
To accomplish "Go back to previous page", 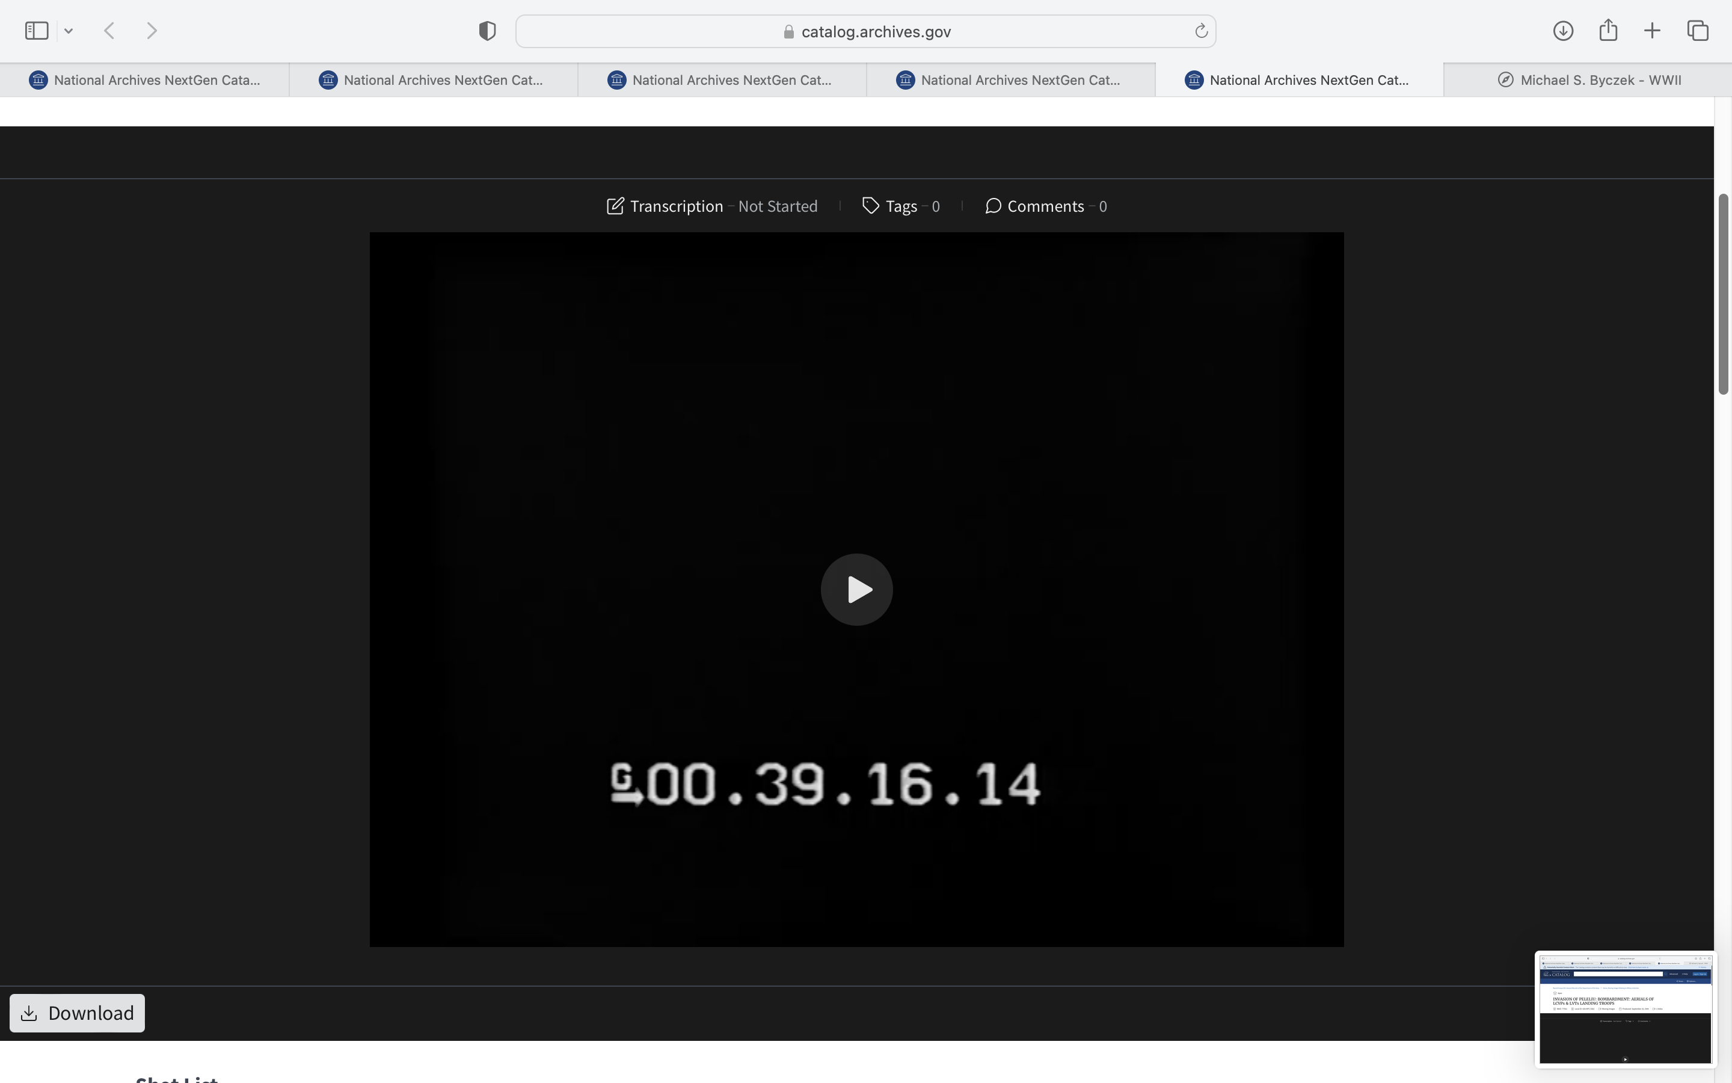I will pyautogui.click(x=109, y=31).
